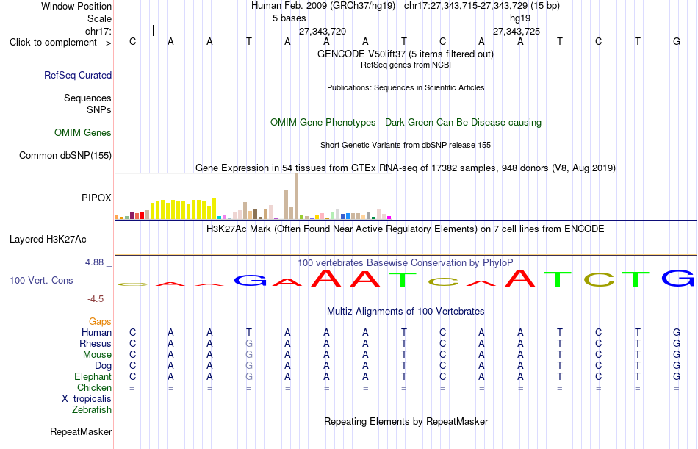Select the Human species label
Image resolution: width=698 pixels, height=449 pixels.
coord(96,333)
